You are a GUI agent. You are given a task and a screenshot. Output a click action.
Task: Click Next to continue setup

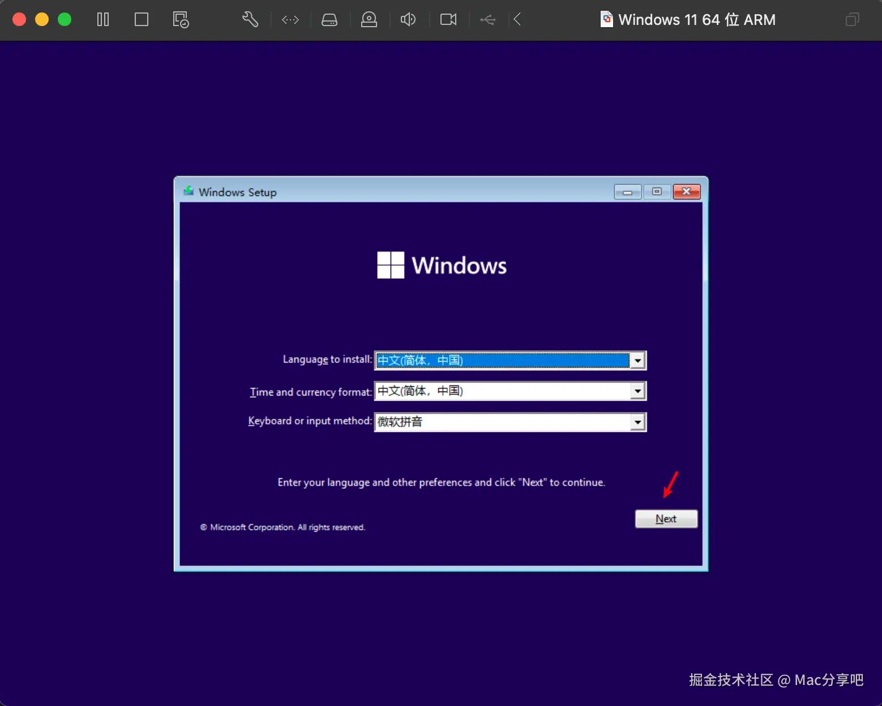pos(666,518)
